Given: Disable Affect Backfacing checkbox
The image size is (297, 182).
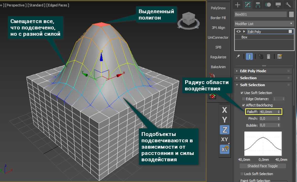Looking at the screenshot, I should [244, 105].
